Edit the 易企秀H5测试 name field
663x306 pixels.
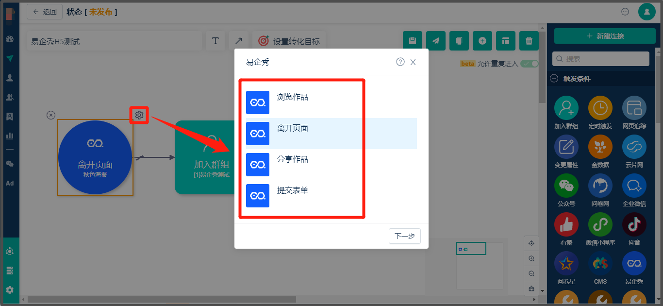[x=114, y=41]
